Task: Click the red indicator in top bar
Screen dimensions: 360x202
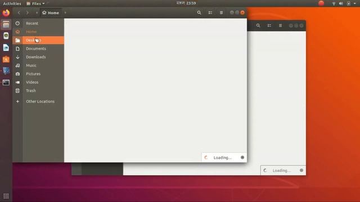Action: (321, 3)
